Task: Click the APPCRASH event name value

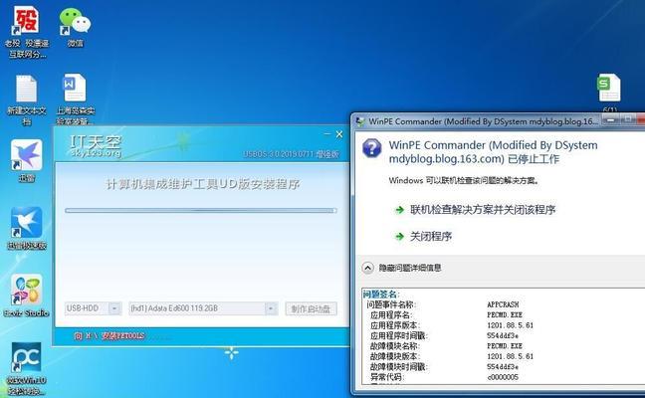Action: coord(503,304)
